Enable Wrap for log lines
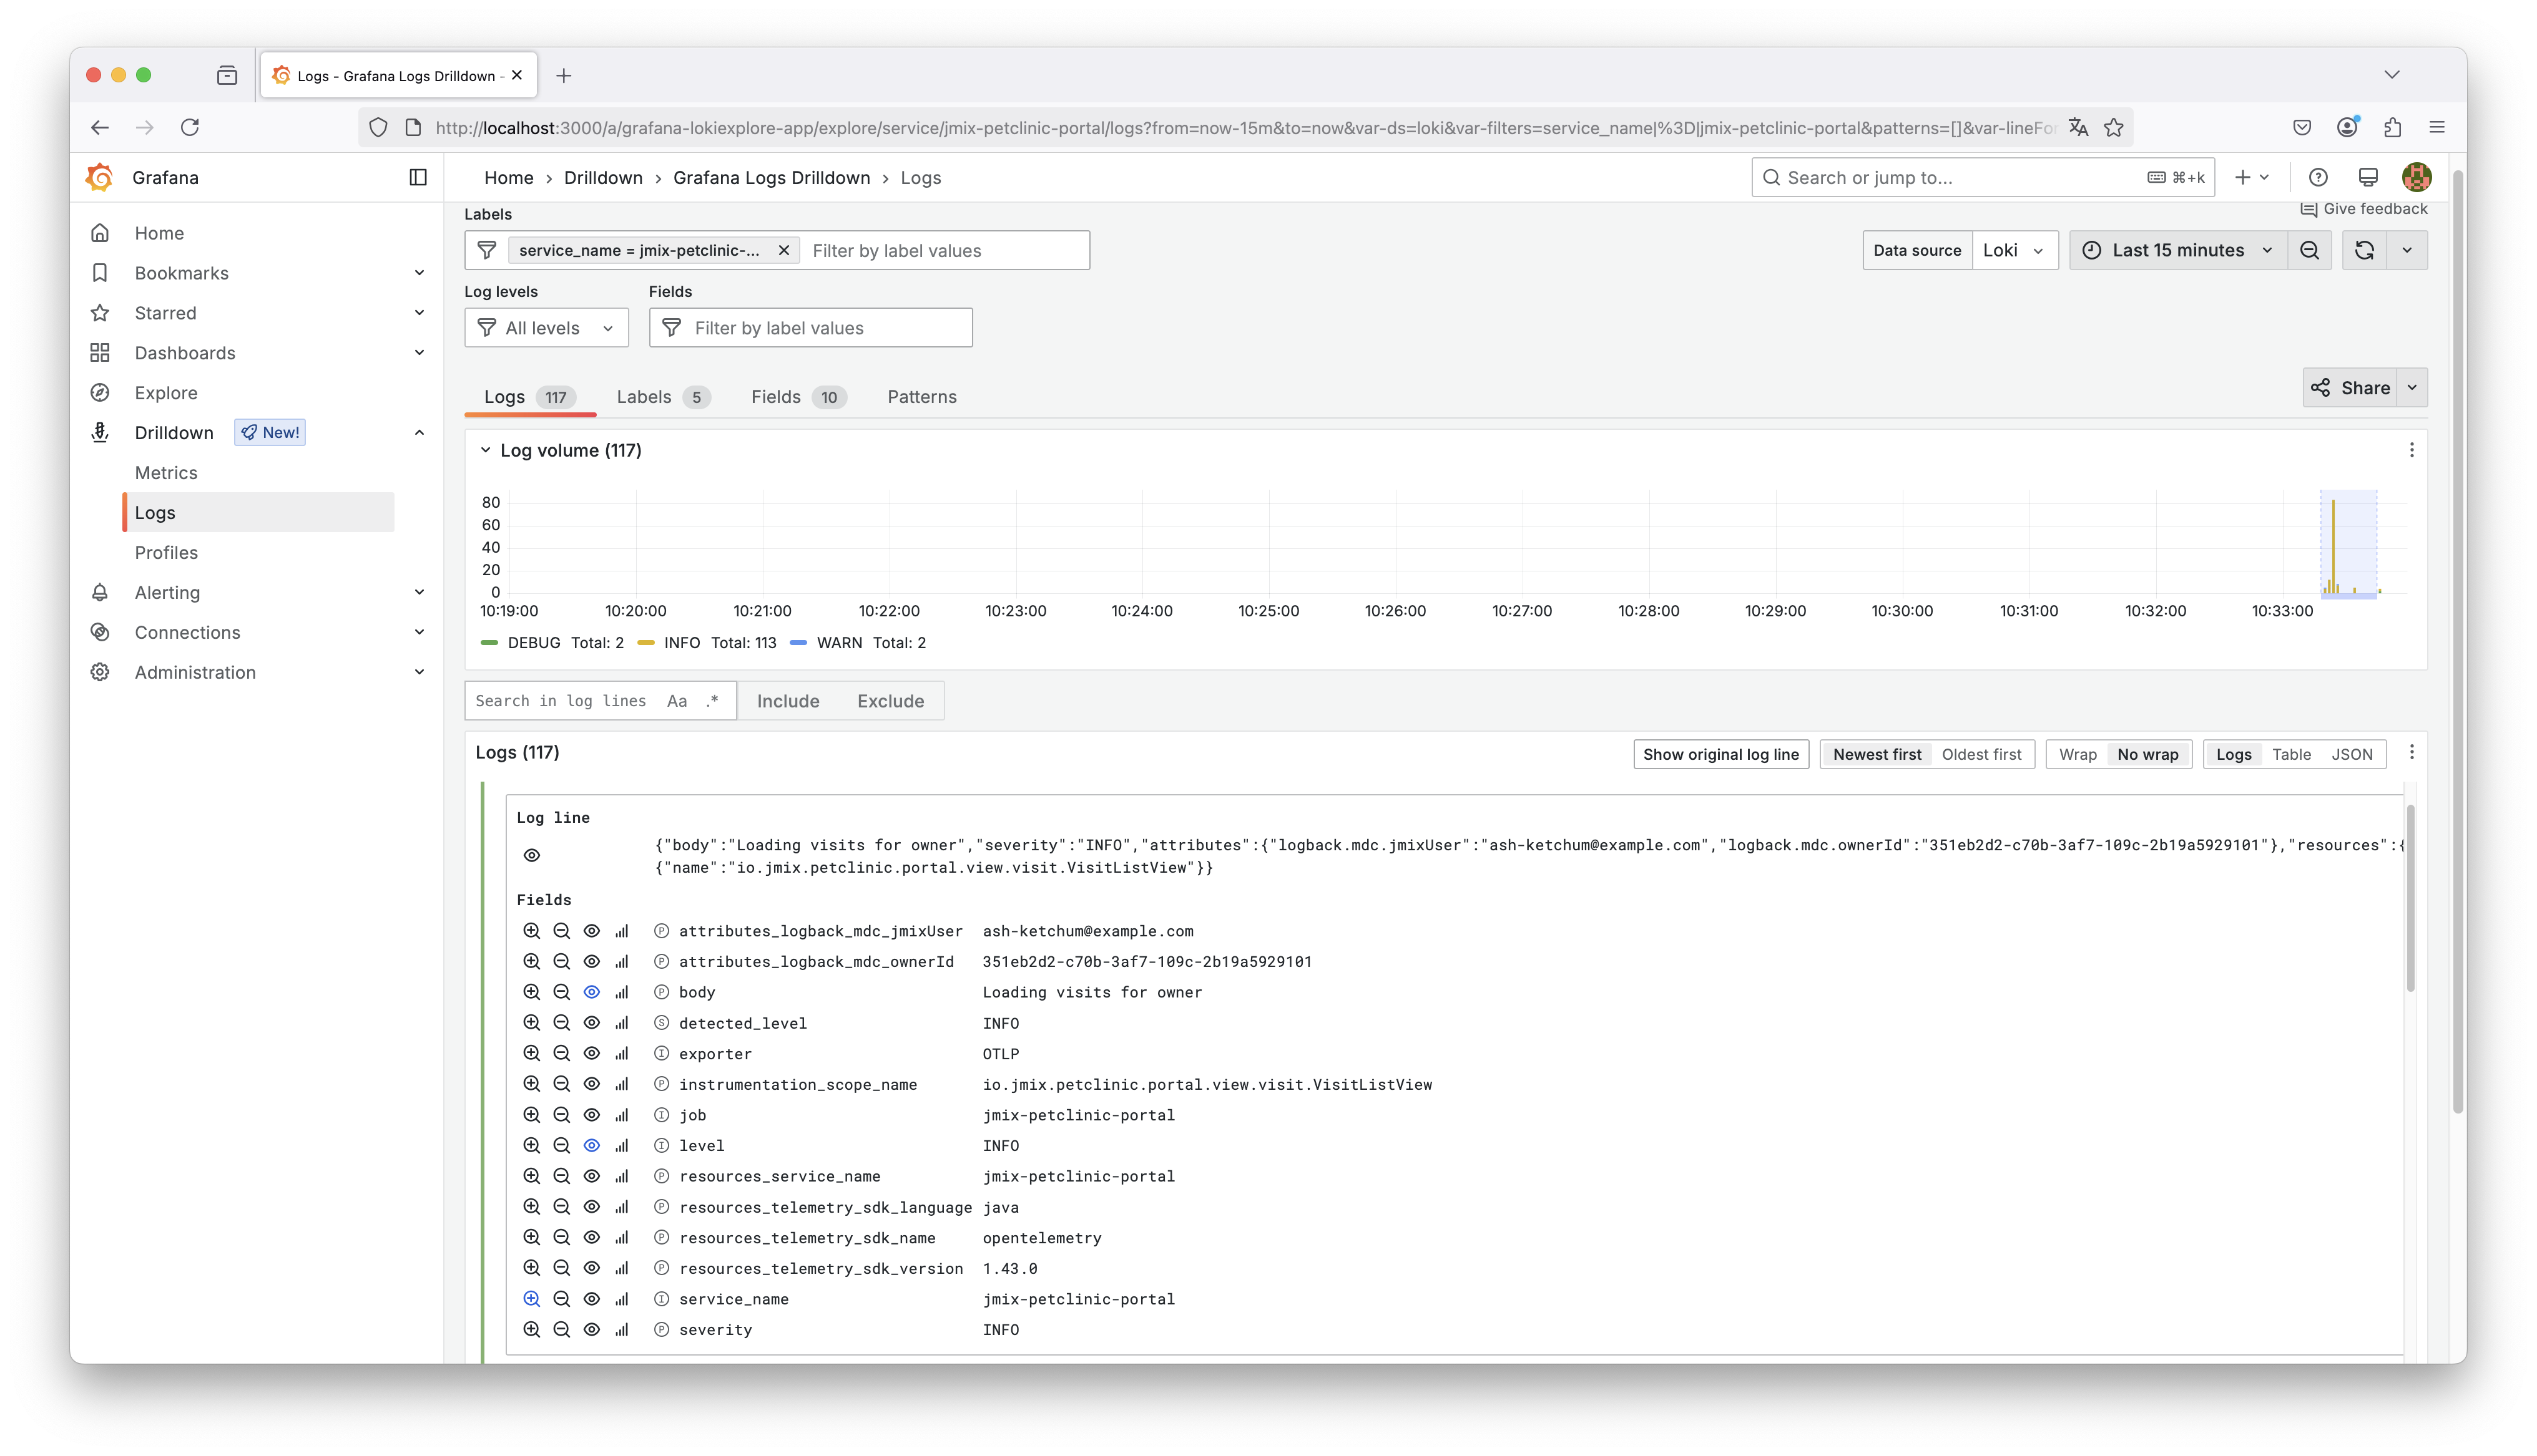This screenshot has width=2537, height=1456. click(2077, 754)
